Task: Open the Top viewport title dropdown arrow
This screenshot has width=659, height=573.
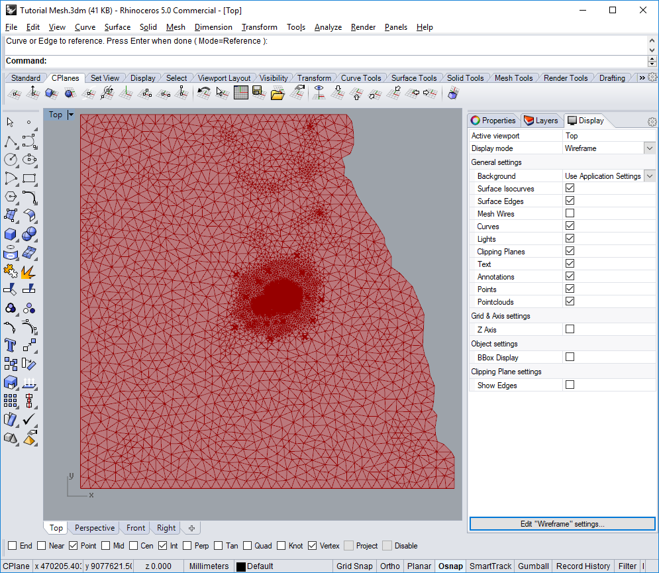Action: point(71,115)
